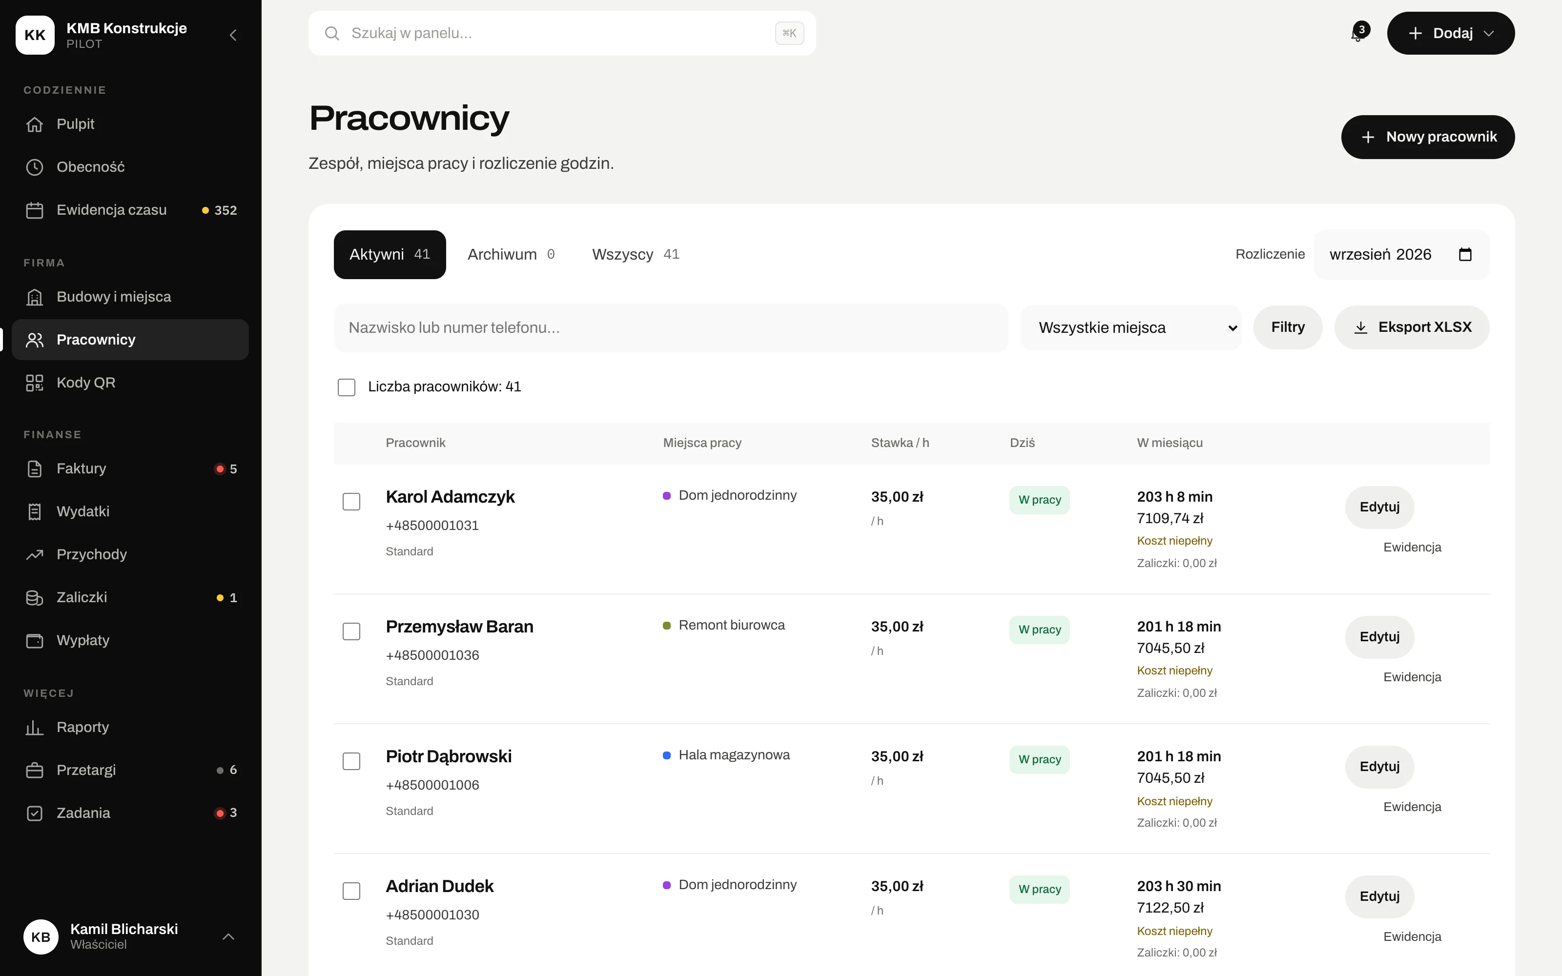This screenshot has width=1562, height=976.
Task: Collapse the sidebar with the chevron arrow
Action: (x=233, y=35)
